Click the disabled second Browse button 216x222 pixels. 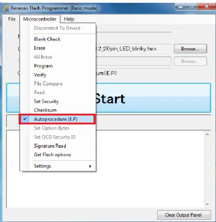[190, 61]
